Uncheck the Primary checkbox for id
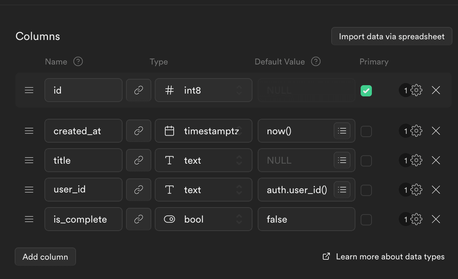Screen dimensions: 458x279 tap(366, 91)
